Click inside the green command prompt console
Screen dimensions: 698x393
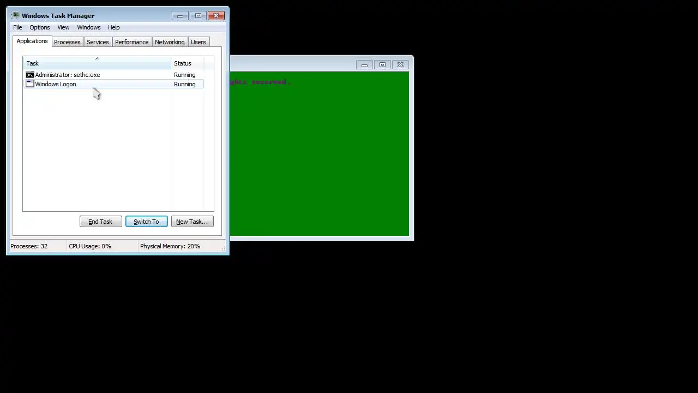point(320,154)
